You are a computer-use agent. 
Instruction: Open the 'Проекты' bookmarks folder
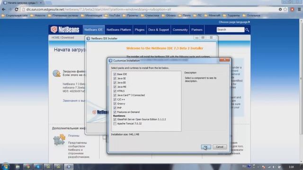131,16
